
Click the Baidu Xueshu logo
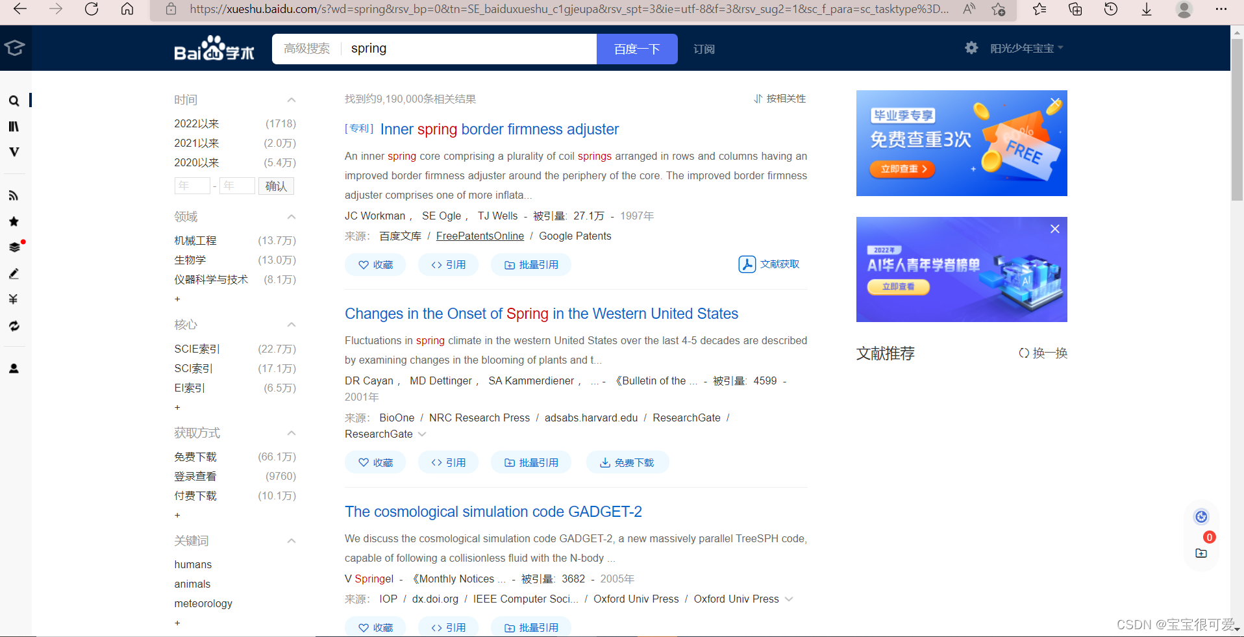coord(214,49)
